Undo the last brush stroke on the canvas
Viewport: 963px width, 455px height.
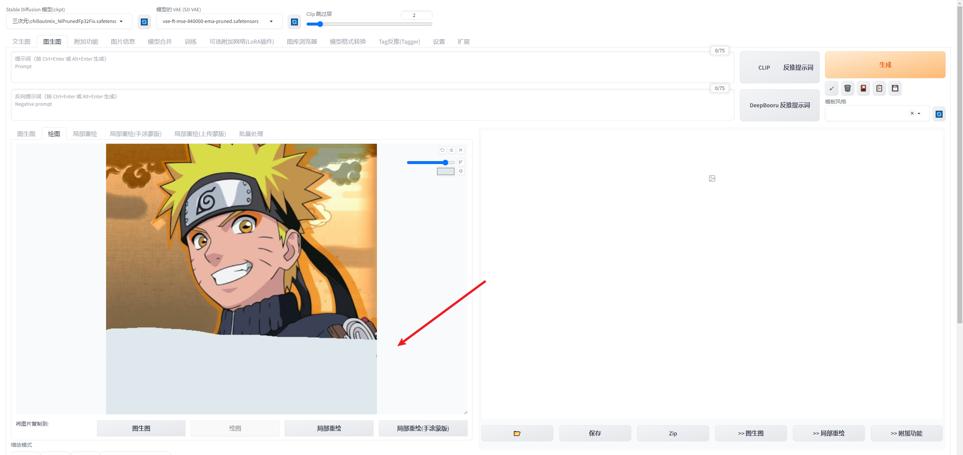[x=442, y=150]
